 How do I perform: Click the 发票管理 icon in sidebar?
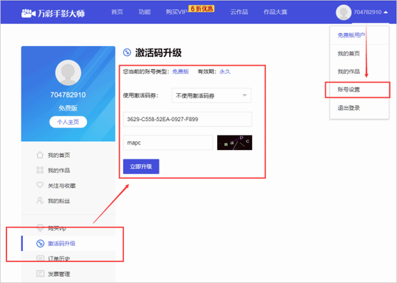(40, 273)
